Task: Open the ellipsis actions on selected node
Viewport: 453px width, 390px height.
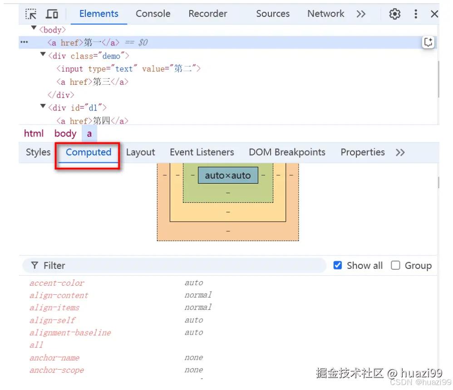Action: 24,42
